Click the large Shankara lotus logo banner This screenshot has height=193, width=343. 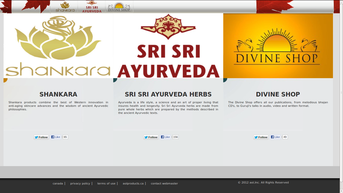click(x=58, y=46)
